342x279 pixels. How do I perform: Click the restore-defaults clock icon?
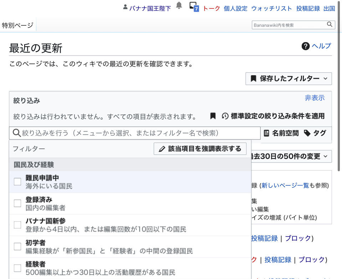point(225,116)
